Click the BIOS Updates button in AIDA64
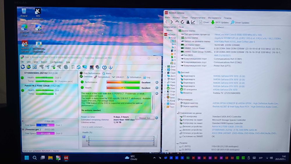Image resolution: width=291 pixels, height=164 pixels. (x=220, y=22)
